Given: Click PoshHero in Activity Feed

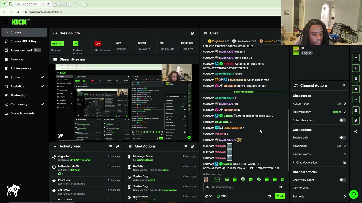Looking at the screenshot, I should click(64, 180).
